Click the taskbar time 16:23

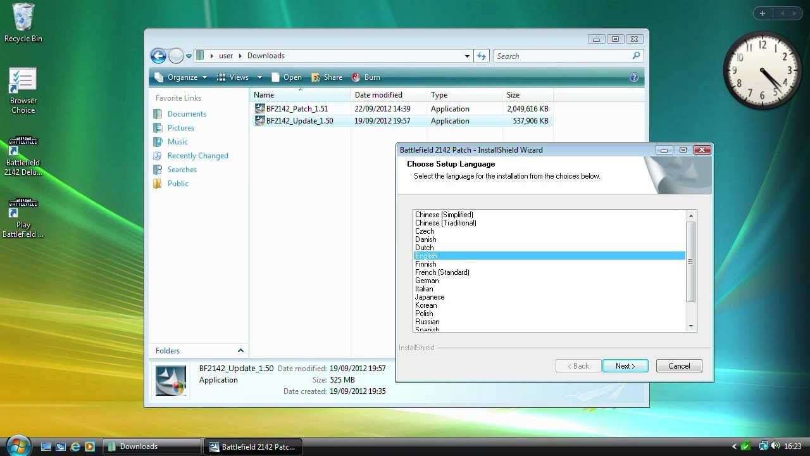click(x=793, y=446)
